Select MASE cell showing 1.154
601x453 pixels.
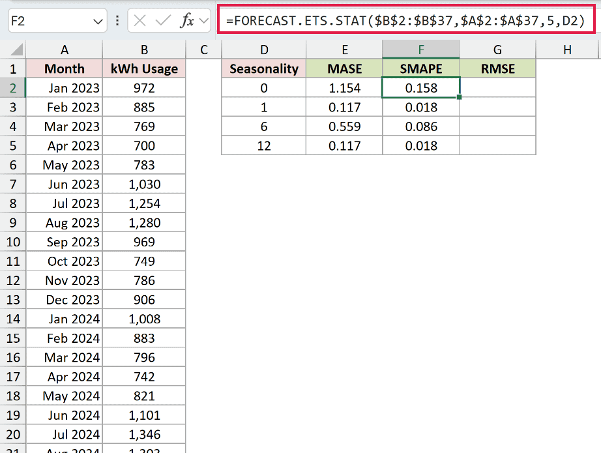(x=344, y=88)
